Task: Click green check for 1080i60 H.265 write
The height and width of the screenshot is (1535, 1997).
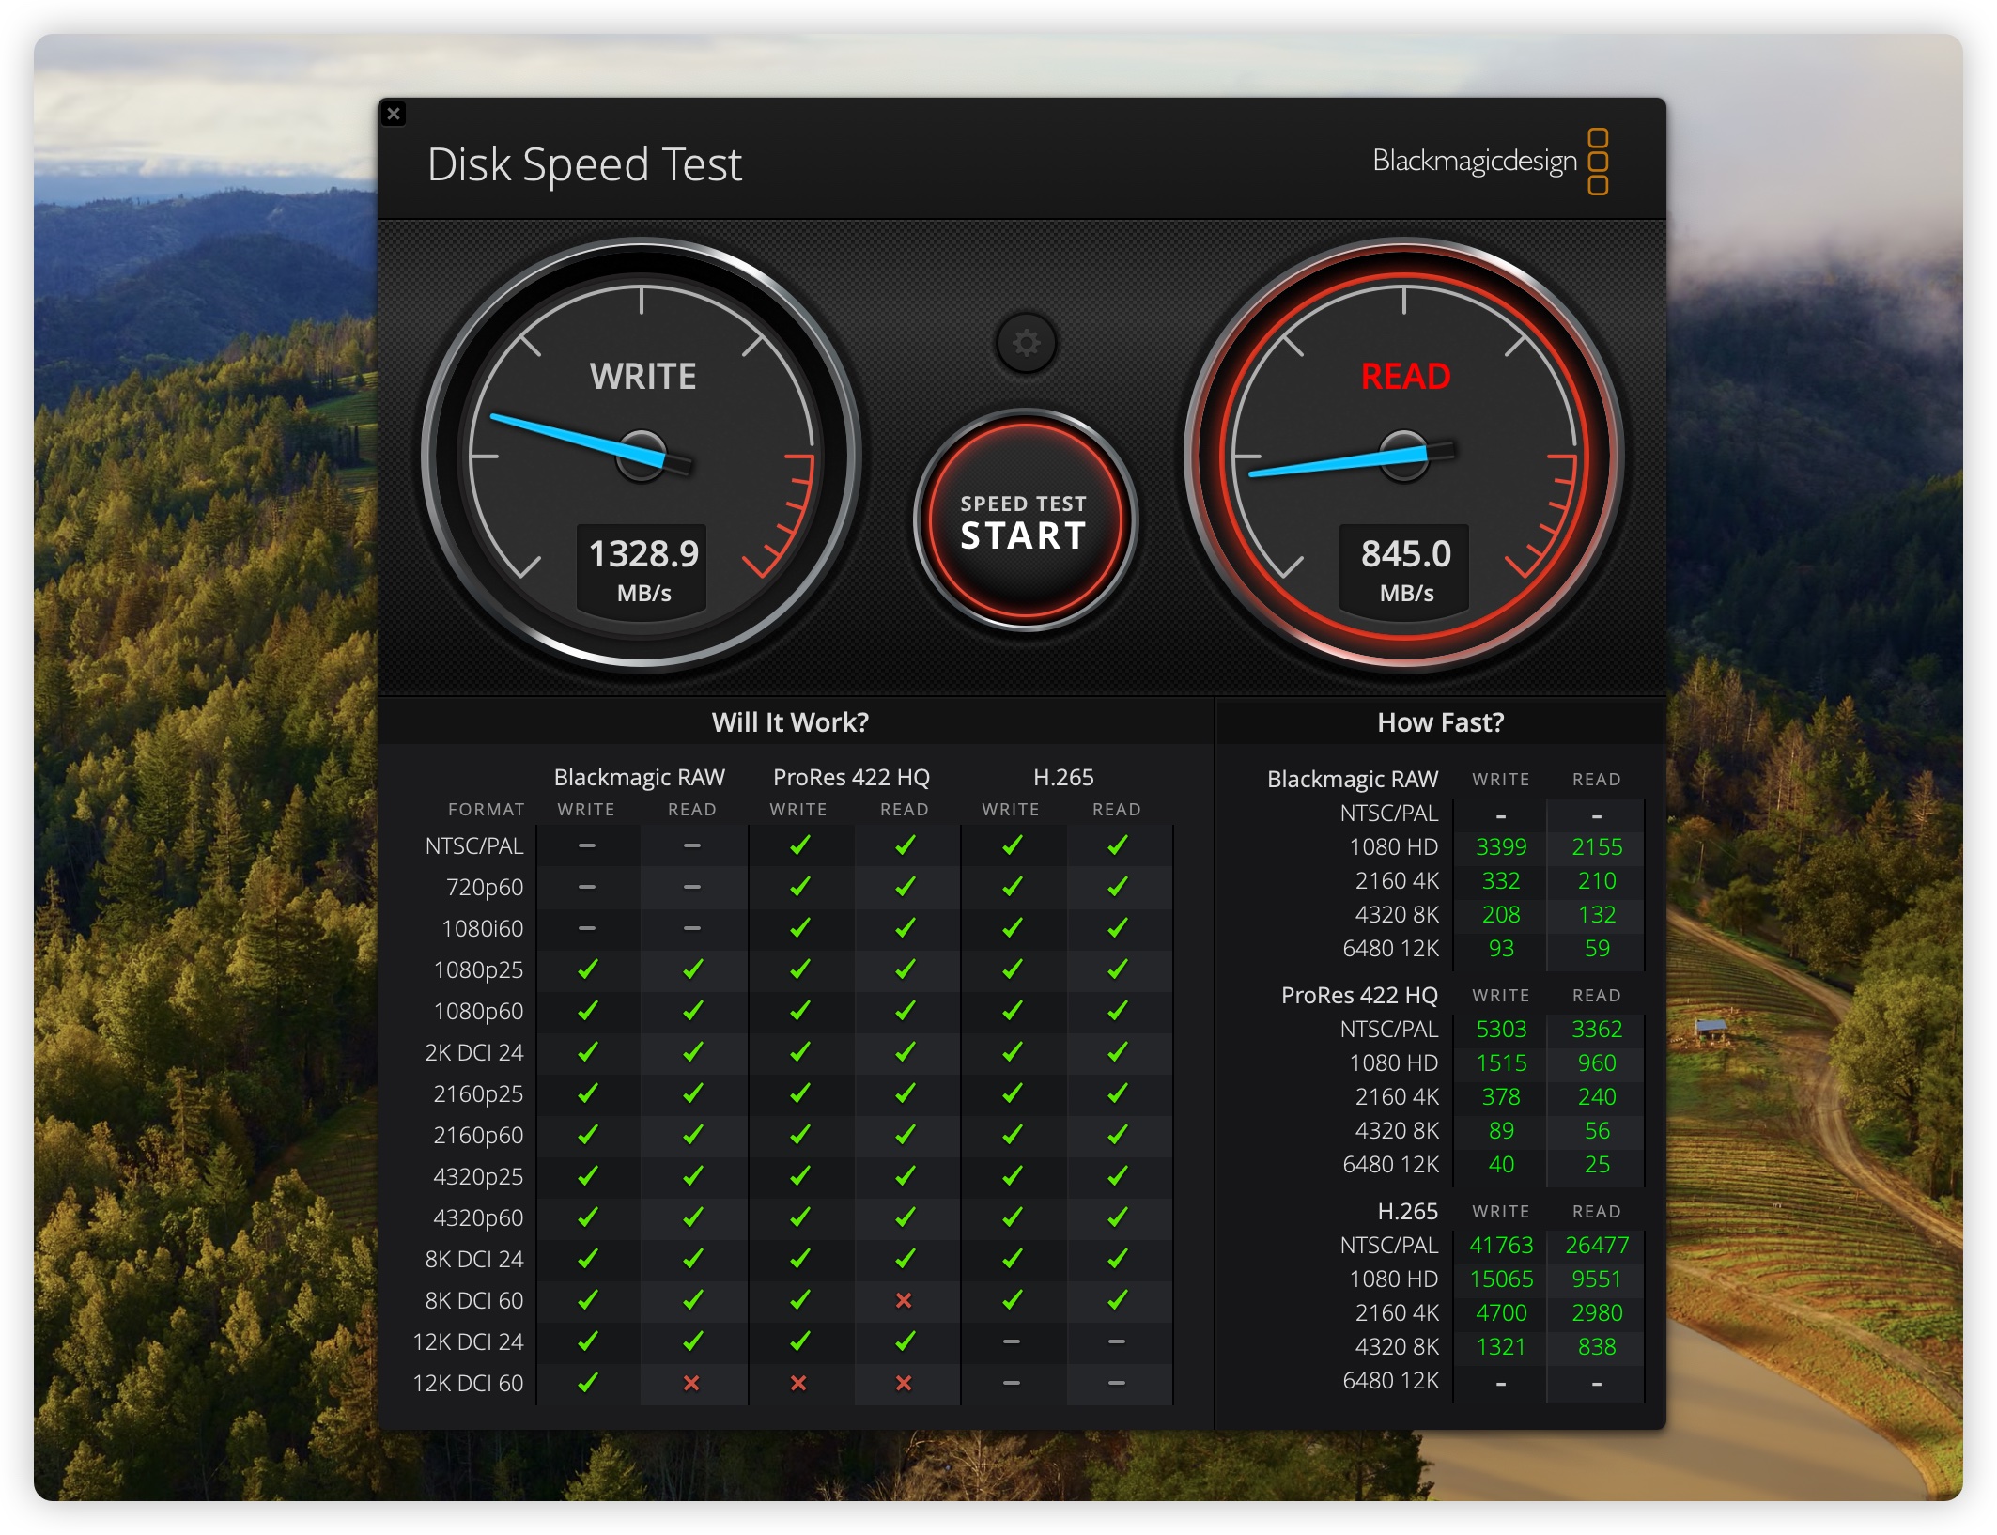Action: [x=1012, y=928]
